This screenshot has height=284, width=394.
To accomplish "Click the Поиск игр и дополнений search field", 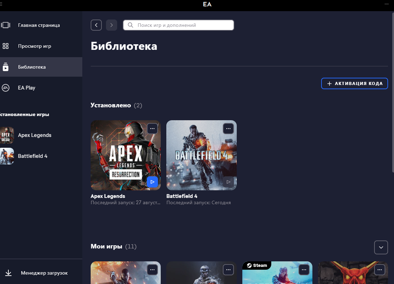I will tap(179, 25).
